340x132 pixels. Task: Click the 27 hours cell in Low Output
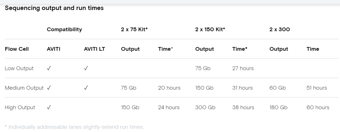pyautogui.click(x=243, y=68)
